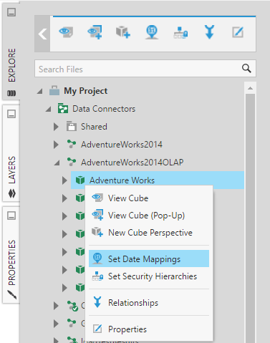Click the connector icon with the green checkmark

(72, 306)
